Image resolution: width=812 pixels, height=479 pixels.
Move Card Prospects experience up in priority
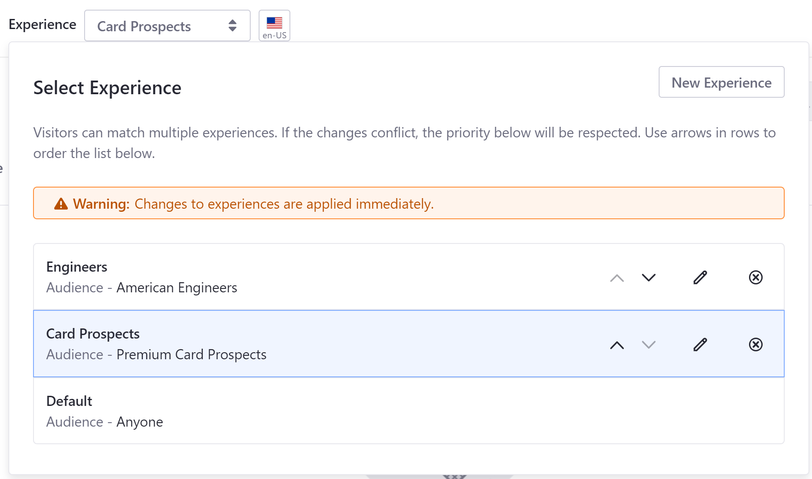click(x=617, y=345)
